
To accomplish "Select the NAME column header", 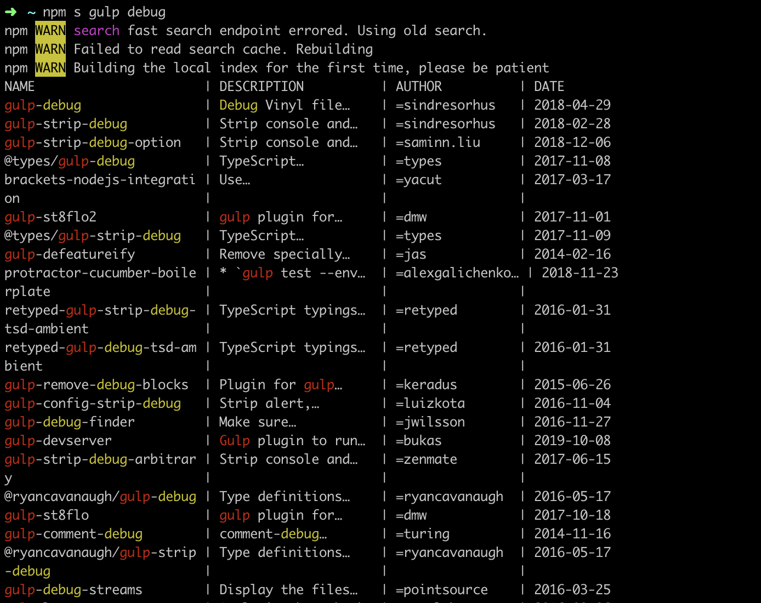I will pyautogui.click(x=19, y=86).
